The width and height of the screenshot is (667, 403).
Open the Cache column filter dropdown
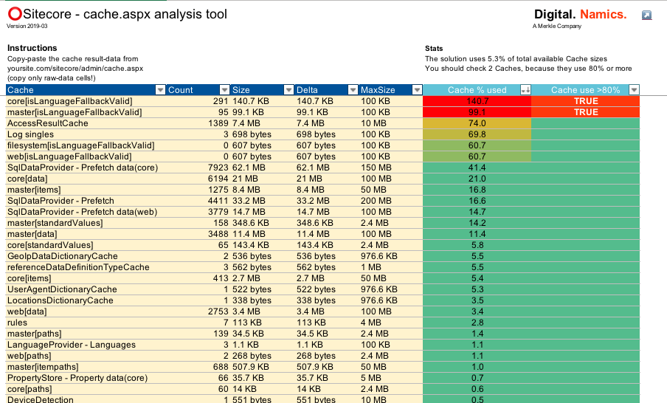point(160,90)
